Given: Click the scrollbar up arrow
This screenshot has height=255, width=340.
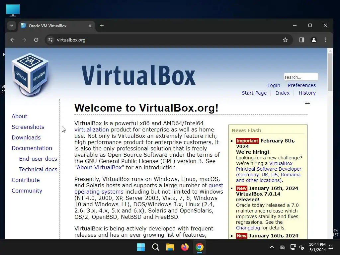Looking at the screenshot, I should coord(330,51).
